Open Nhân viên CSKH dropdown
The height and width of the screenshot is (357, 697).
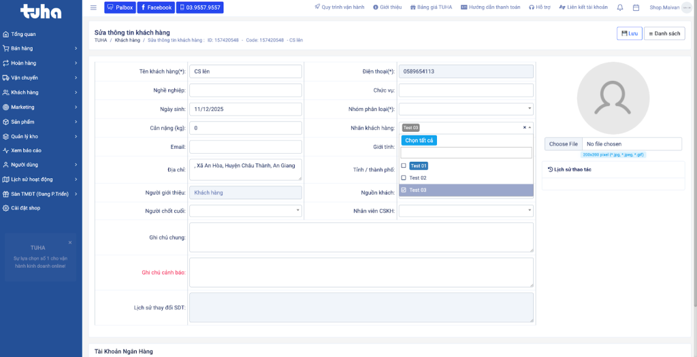466,211
